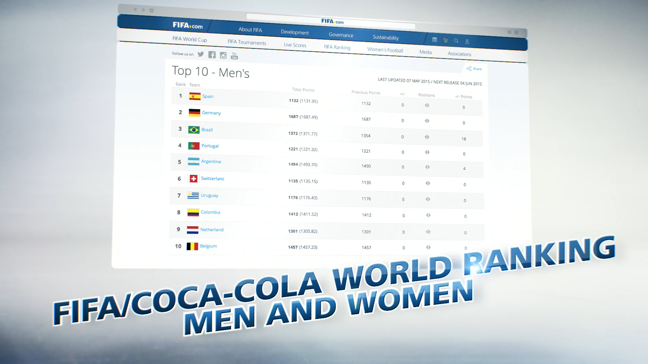Open the Facebook follow icon

(212, 55)
